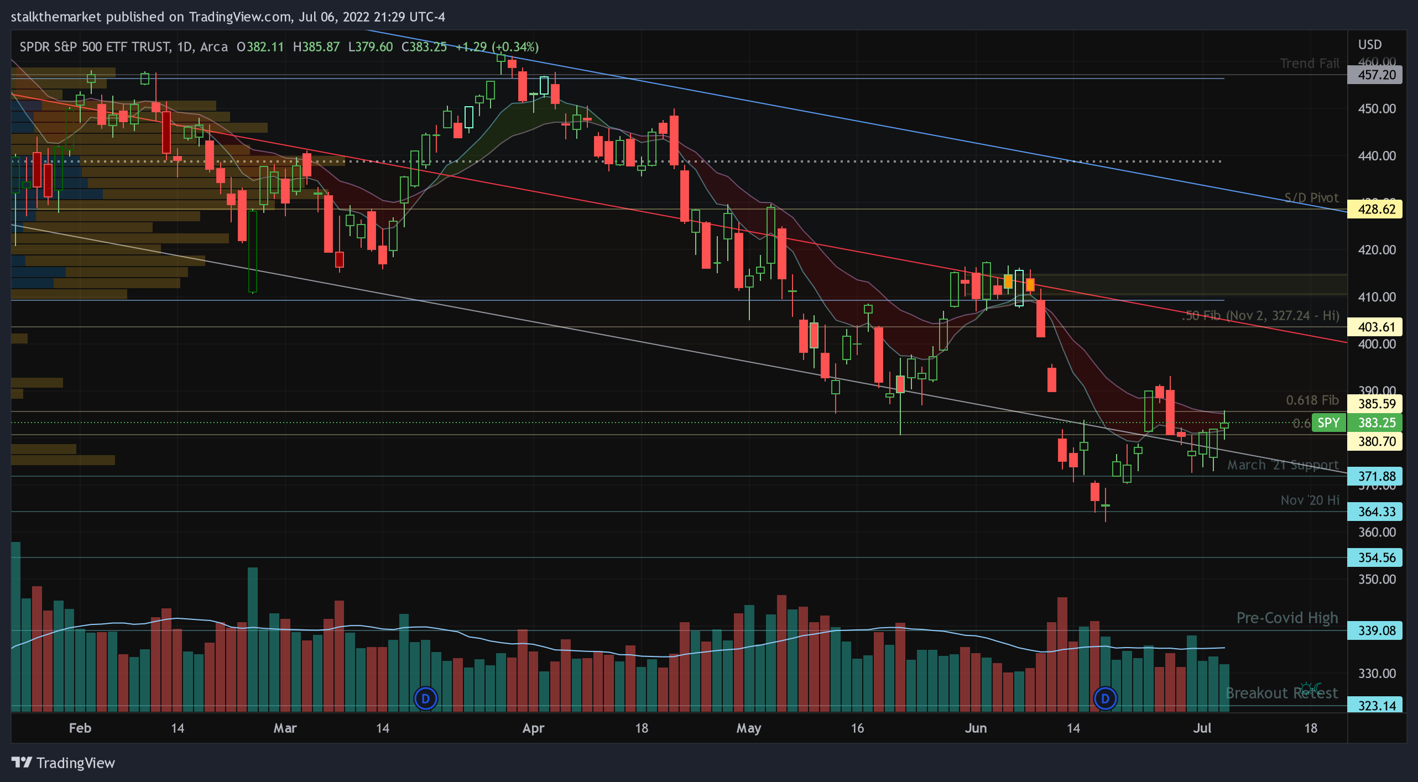1418x782 pixels.
Task: Click the 'Trend Fail' annotation text
Action: pos(1309,63)
